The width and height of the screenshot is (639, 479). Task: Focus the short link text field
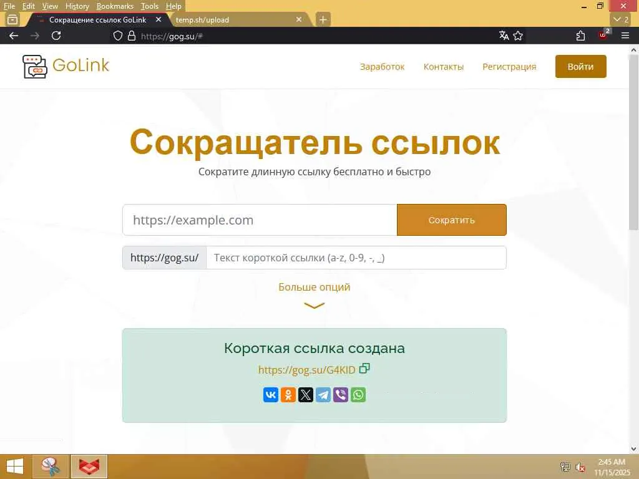[x=356, y=258]
